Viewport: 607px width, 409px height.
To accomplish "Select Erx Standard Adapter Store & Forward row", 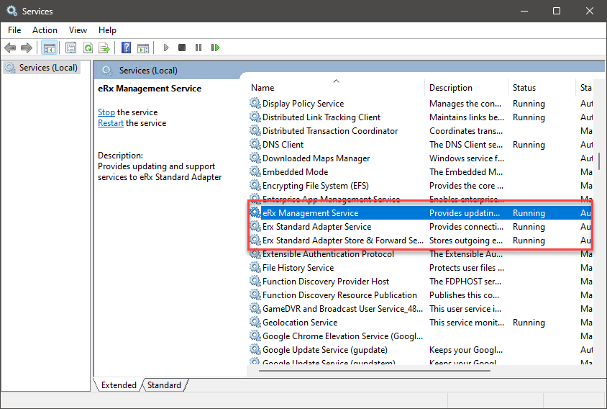I will [x=420, y=240].
